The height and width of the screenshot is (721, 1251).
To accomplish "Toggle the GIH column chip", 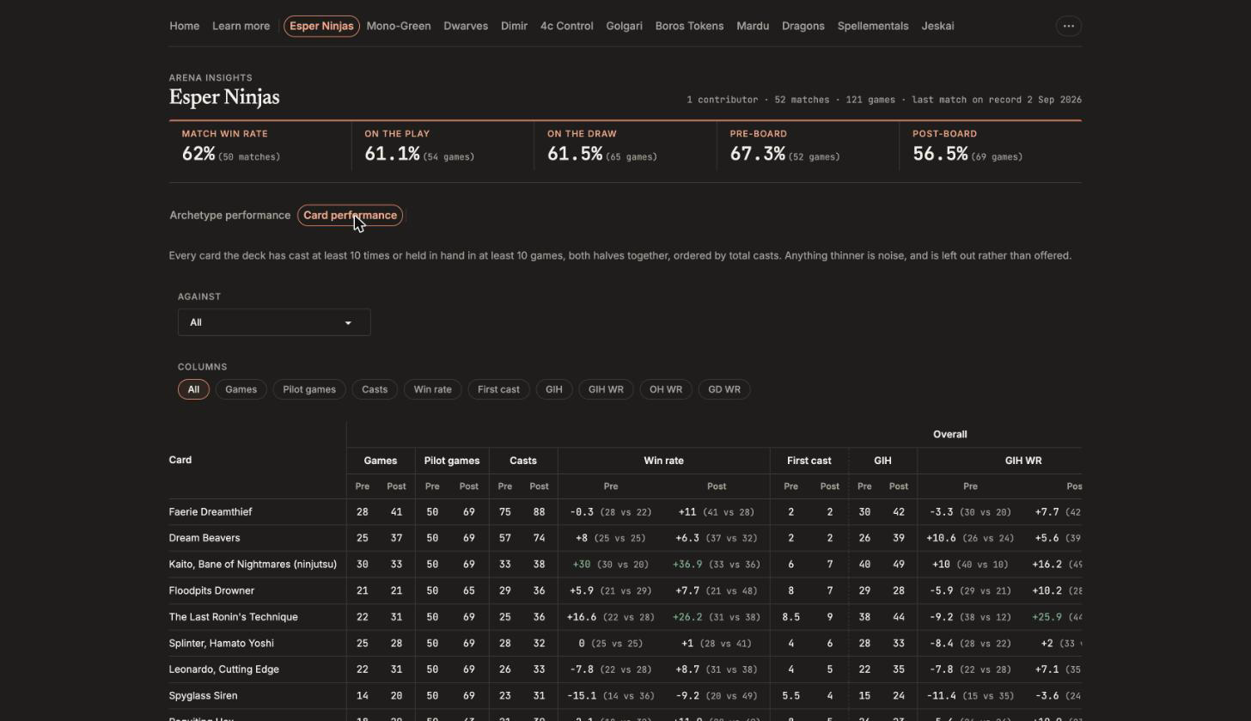I will [x=554, y=389].
